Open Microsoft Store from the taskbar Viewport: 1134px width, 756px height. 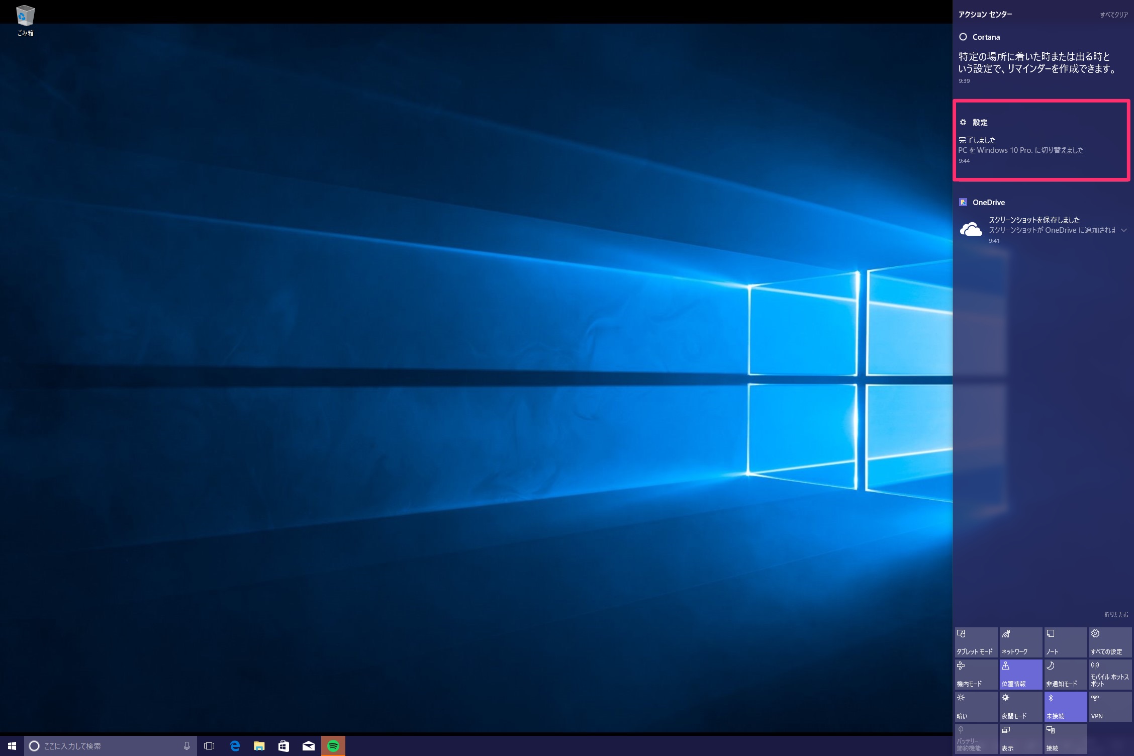(x=284, y=746)
